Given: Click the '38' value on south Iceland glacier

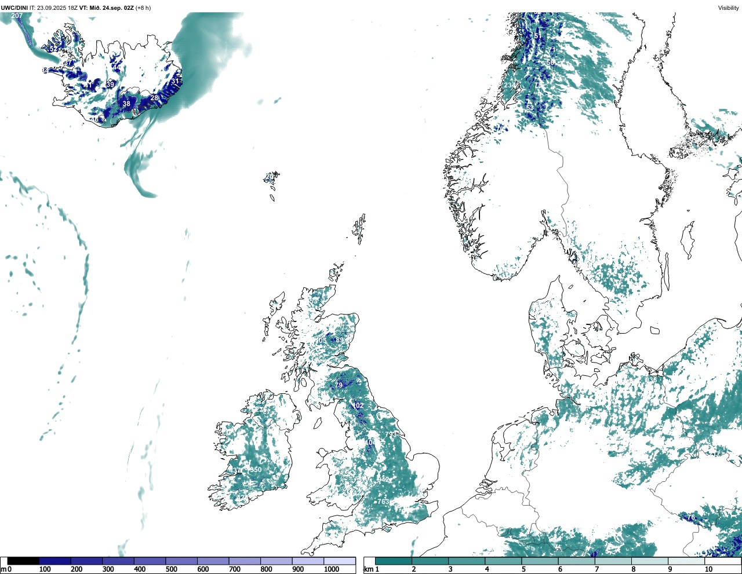Looking at the screenshot, I should [126, 104].
